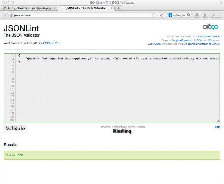Close the JSONLint tab
224x184 pixels.
click(112, 8)
